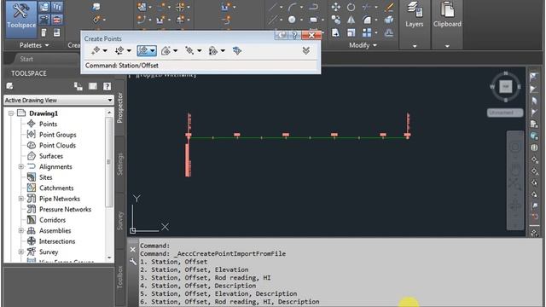Click the Stretch tool in Modify panel
This screenshot has width=546, height=307.
point(335,32)
